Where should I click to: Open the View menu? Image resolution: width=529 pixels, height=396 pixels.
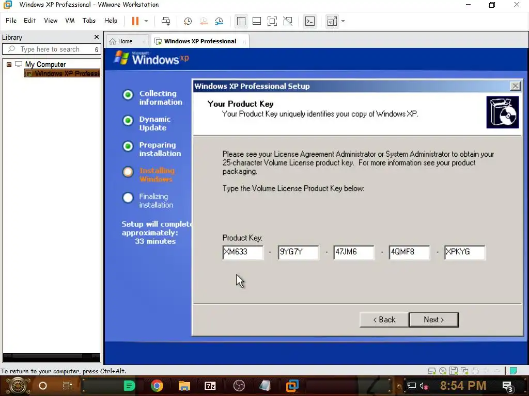pos(51,21)
